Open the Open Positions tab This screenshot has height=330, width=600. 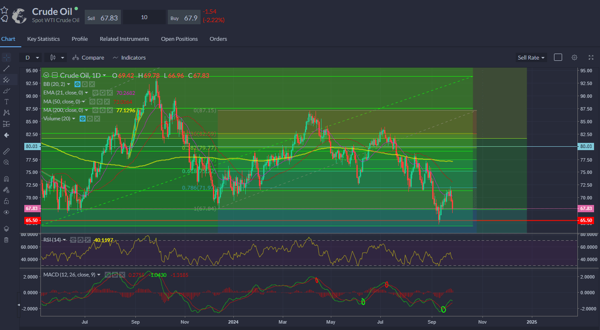[x=179, y=39]
